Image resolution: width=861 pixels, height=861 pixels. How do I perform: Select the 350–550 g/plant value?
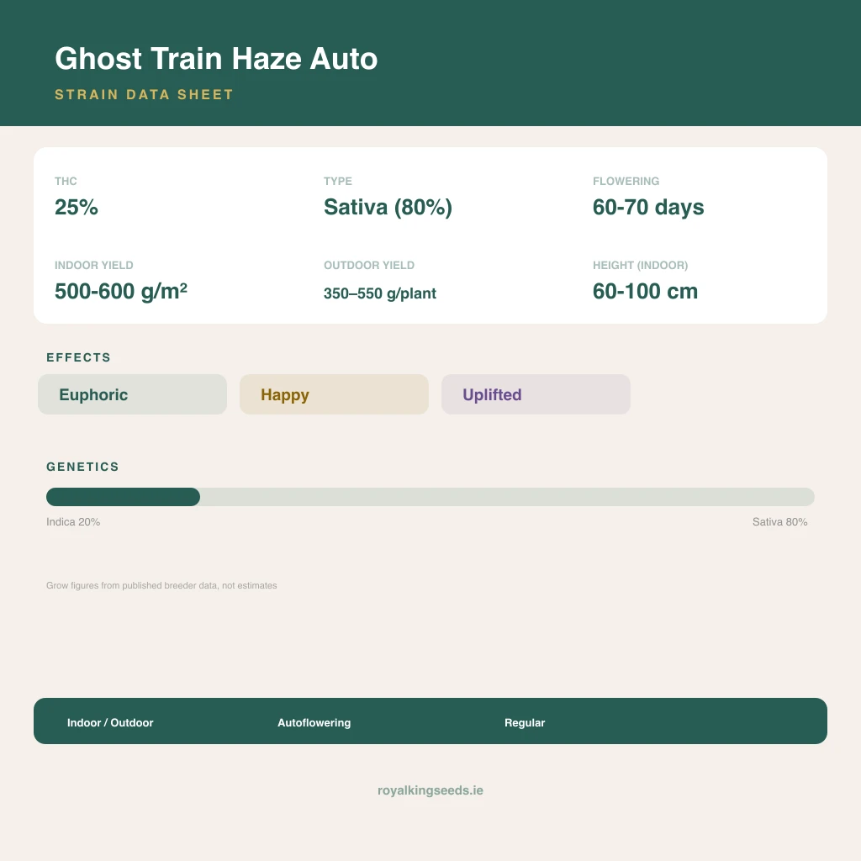pyautogui.click(x=380, y=293)
